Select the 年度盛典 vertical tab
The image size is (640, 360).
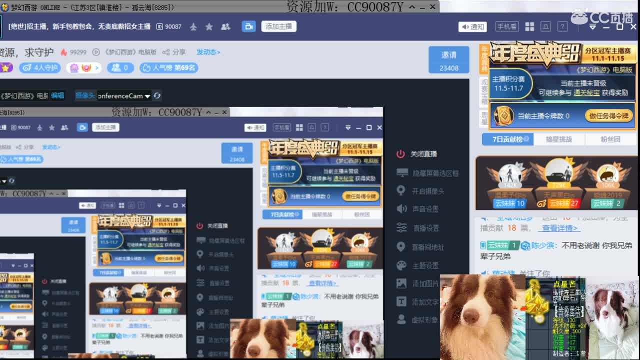[x=484, y=59]
